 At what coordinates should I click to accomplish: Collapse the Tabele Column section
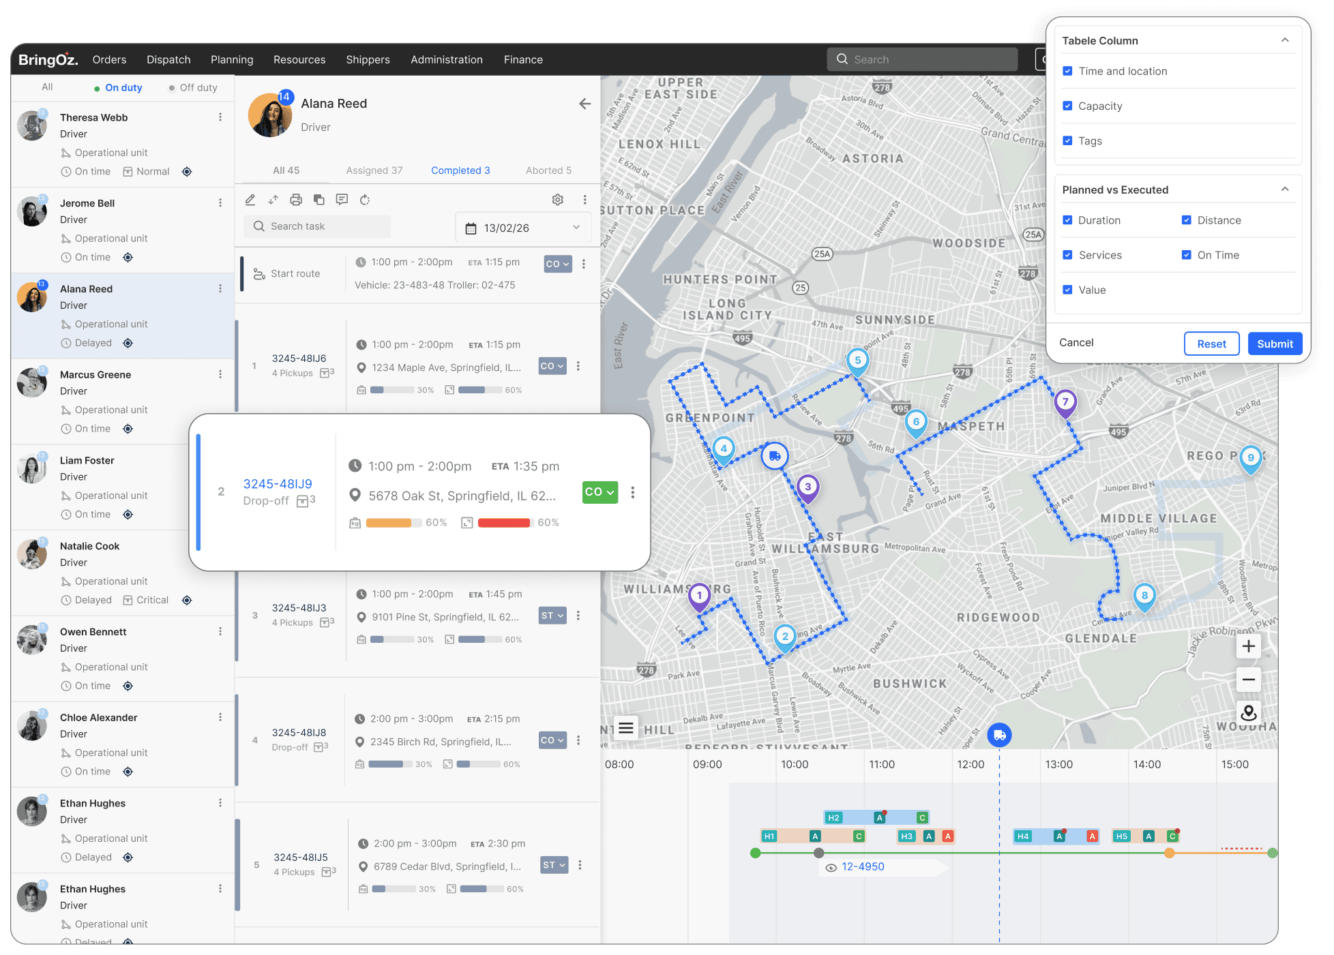[x=1285, y=40]
